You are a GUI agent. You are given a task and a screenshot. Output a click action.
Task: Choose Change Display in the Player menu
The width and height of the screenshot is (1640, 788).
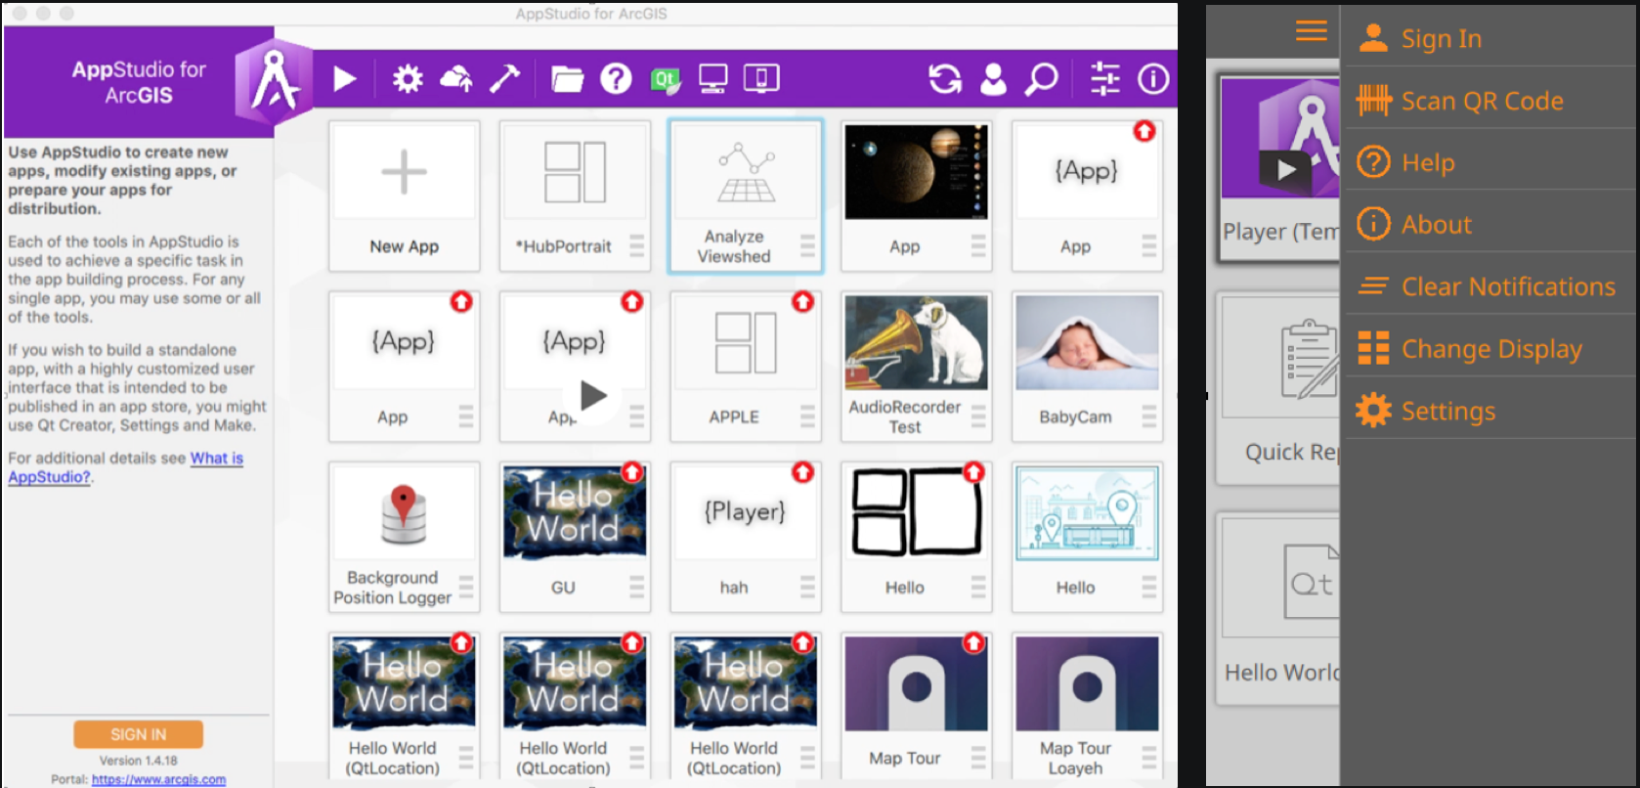point(1490,348)
